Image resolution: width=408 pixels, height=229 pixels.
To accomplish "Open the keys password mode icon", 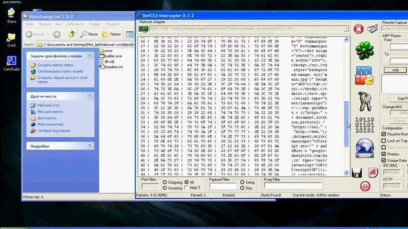I will tap(365, 102).
